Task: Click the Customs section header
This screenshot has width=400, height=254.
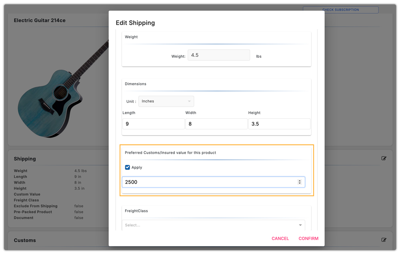Action: click(x=25, y=240)
